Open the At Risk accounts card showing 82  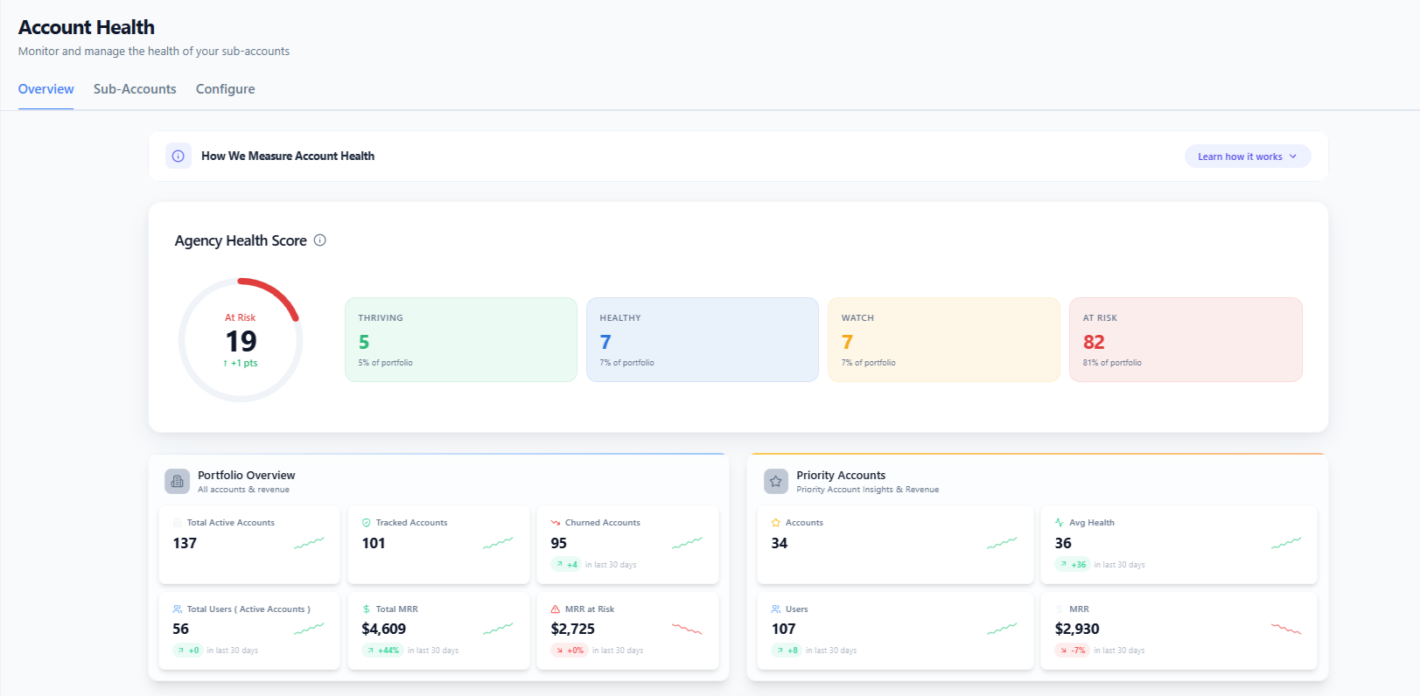1186,340
